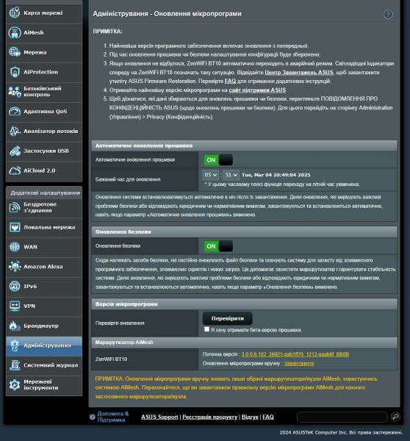410x441 pixels.
Task: Select Системний журнал menu label
Action: coord(51,365)
